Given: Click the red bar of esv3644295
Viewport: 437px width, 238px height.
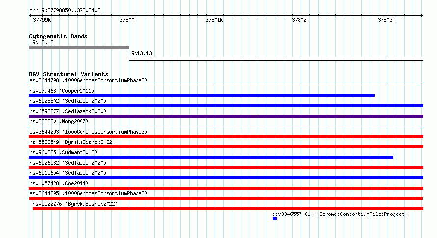Looking at the screenshot, I should coord(226,198).
